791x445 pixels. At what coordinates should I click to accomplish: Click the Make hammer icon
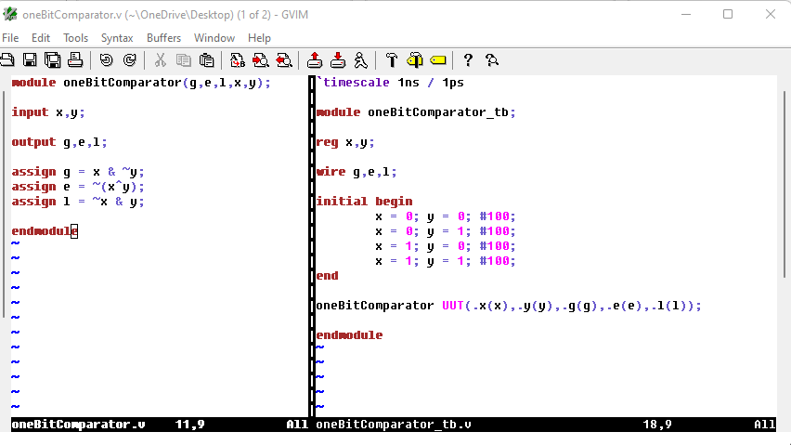392,60
